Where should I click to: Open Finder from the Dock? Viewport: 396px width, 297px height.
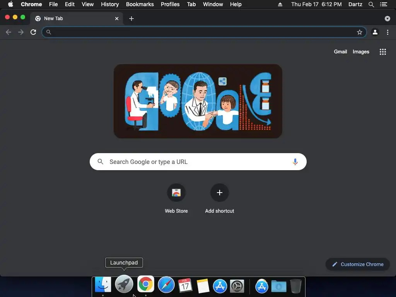coord(103,285)
